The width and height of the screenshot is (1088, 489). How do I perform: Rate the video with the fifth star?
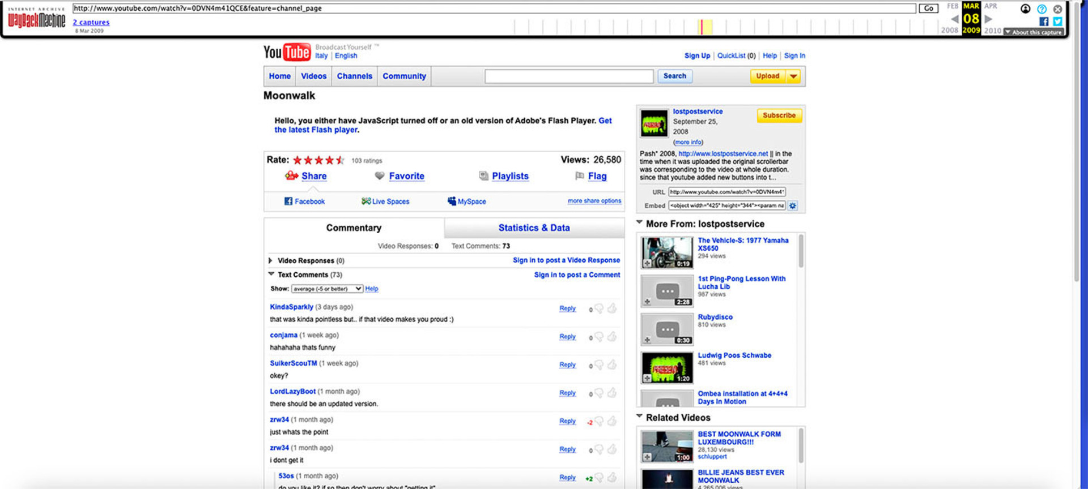point(340,160)
